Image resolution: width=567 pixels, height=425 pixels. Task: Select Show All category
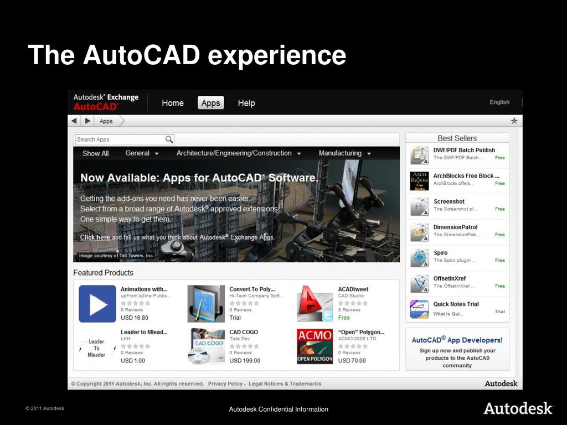pos(95,153)
